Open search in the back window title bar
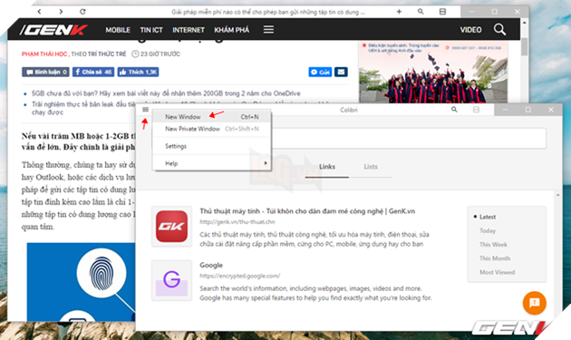The height and width of the screenshot is (340, 571). point(421,12)
